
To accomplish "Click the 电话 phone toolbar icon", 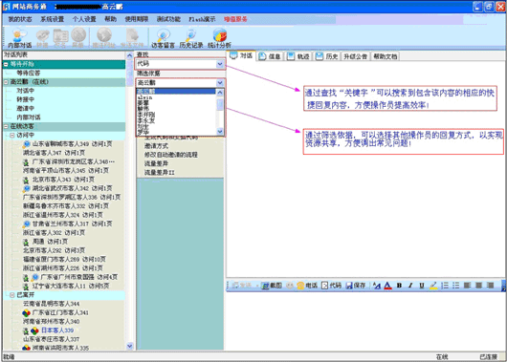I will point(307,286).
